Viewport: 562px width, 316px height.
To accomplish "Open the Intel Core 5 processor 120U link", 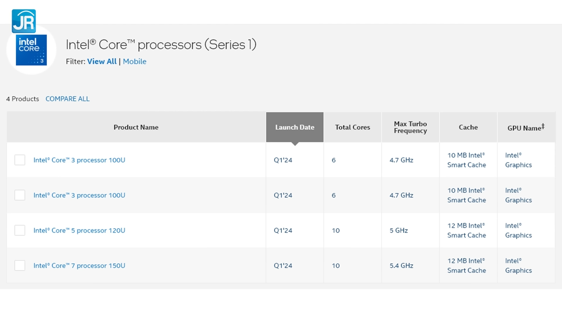I will coord(79,230).
